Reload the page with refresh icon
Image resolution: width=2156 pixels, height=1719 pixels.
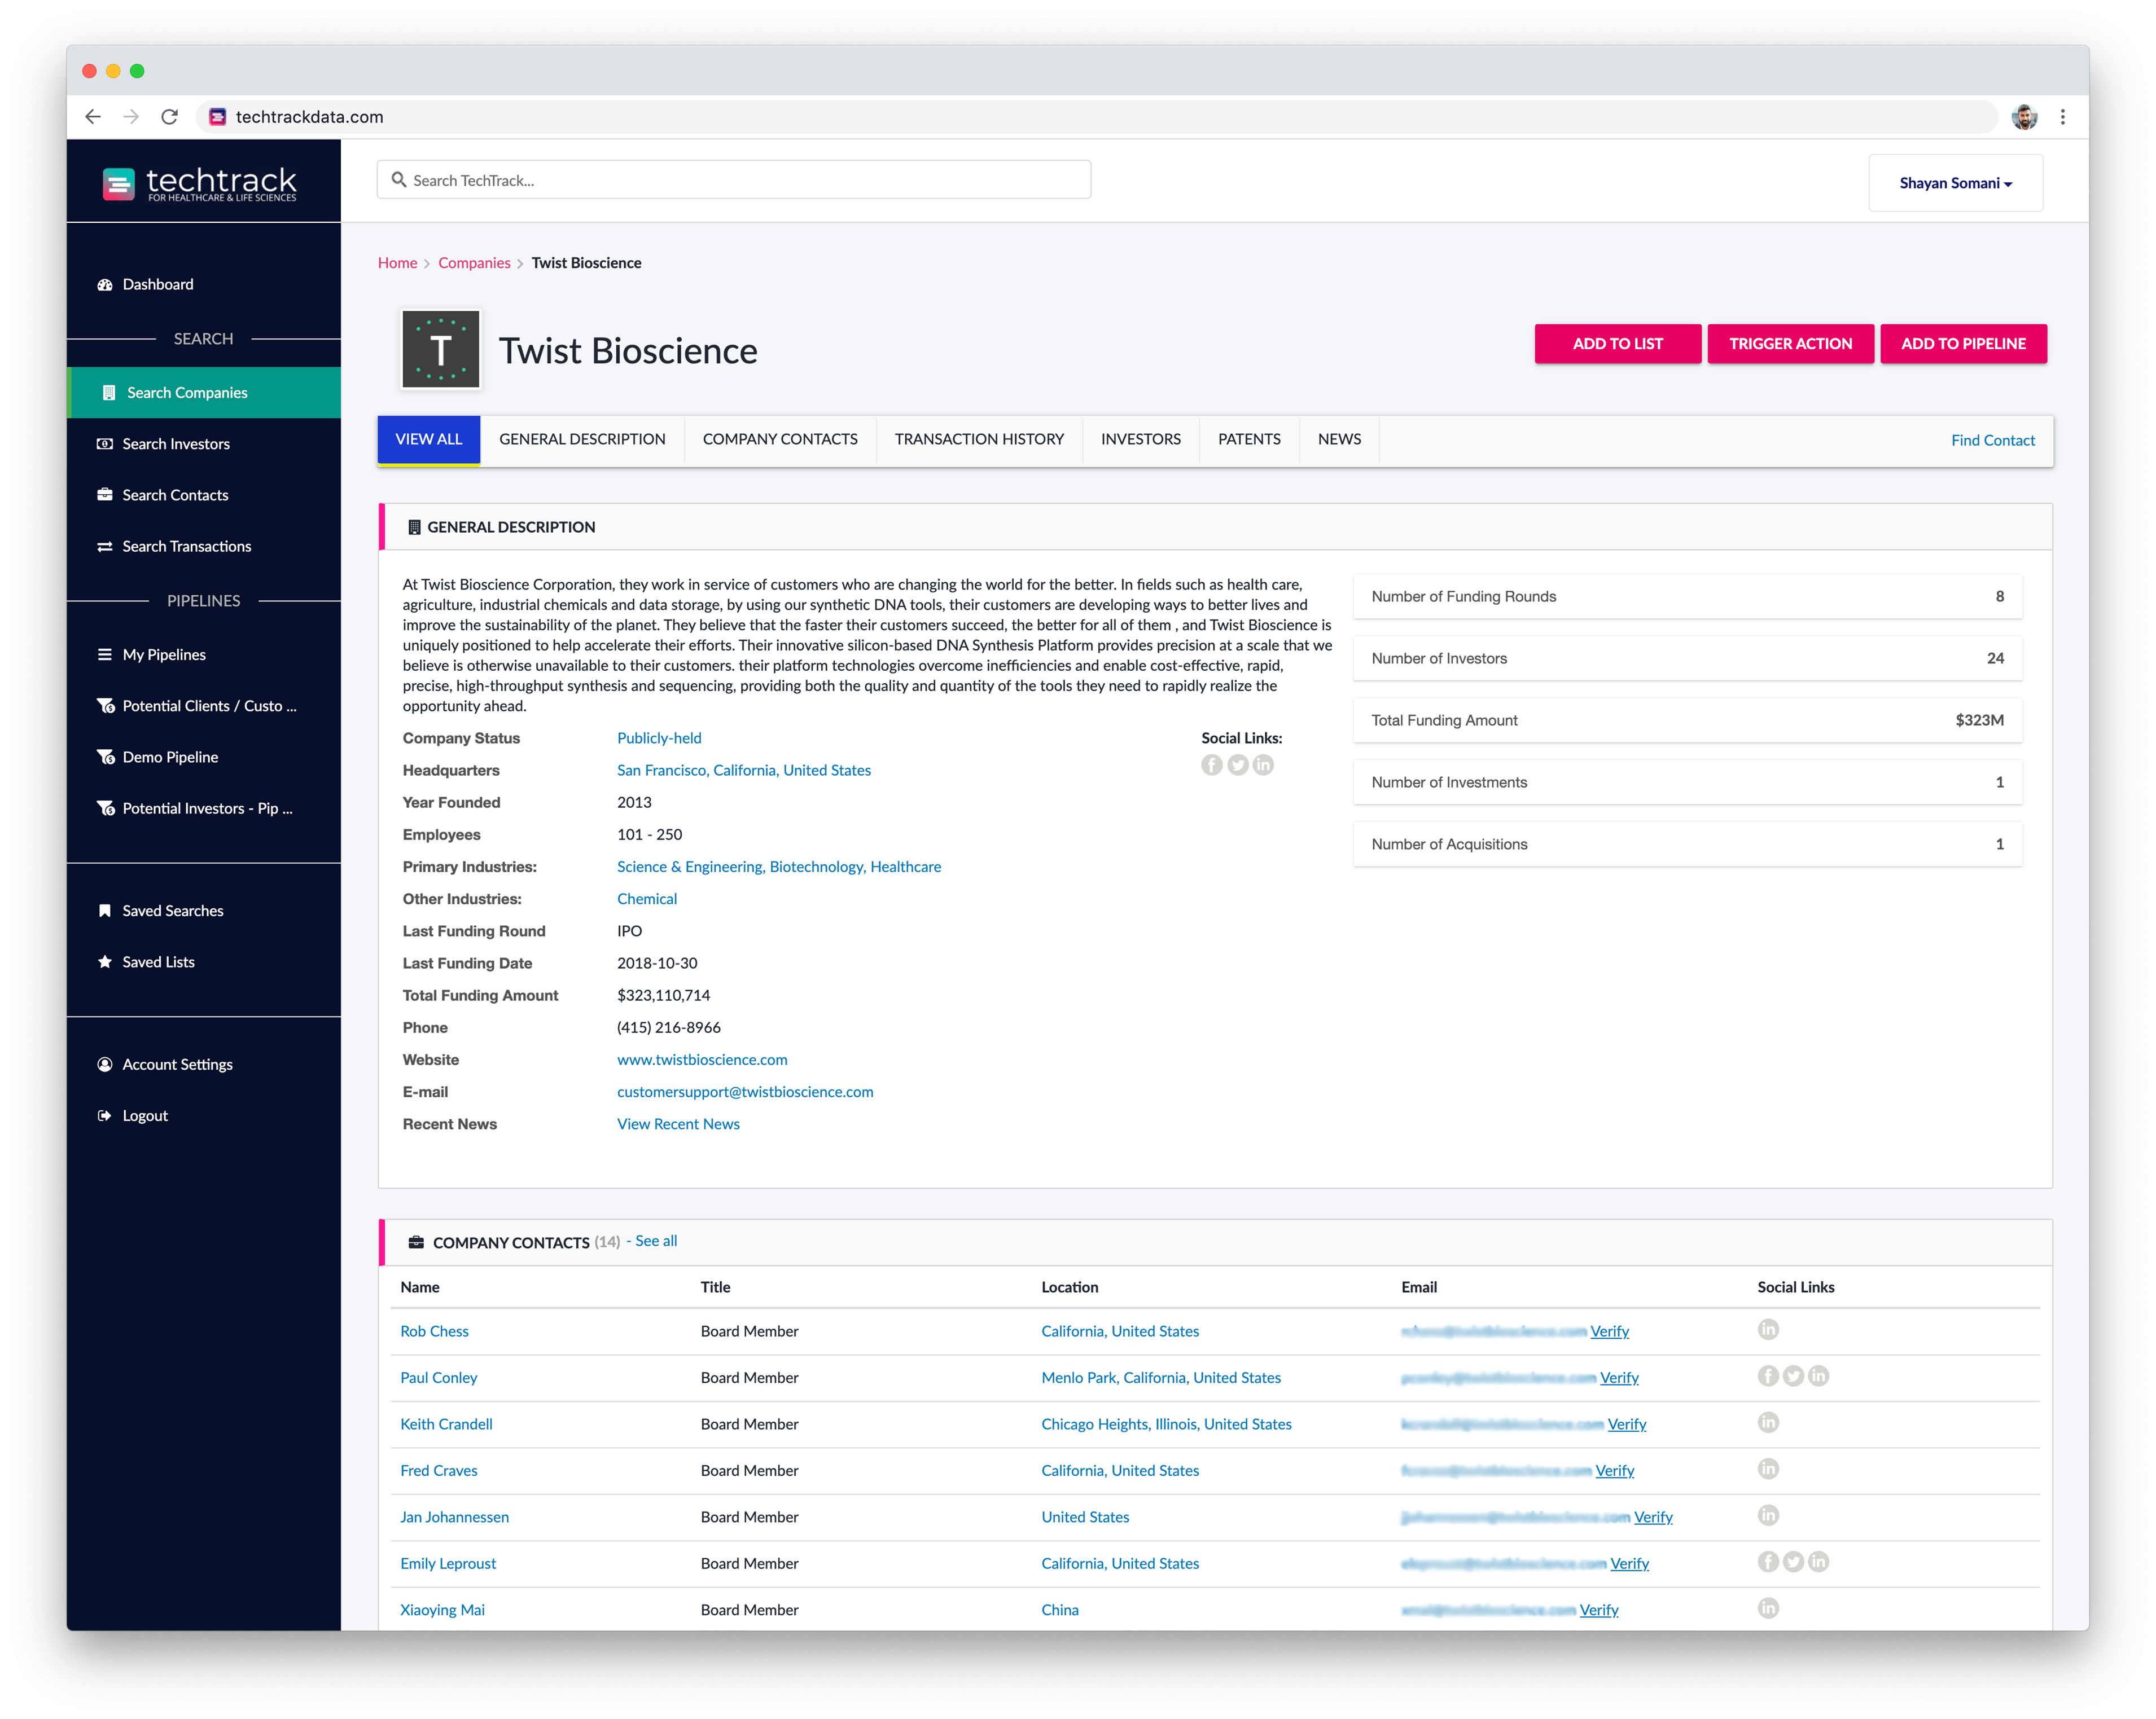coord(170,117)
